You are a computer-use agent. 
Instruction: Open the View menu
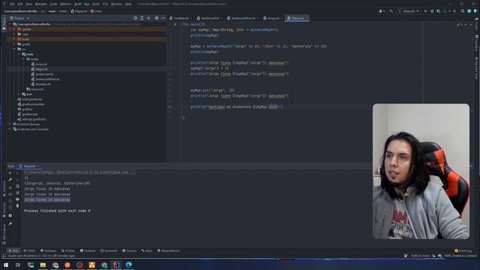29,4
